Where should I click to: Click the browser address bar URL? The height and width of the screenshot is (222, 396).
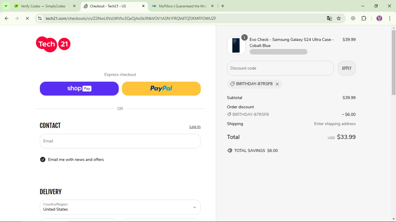pos(131,18)
